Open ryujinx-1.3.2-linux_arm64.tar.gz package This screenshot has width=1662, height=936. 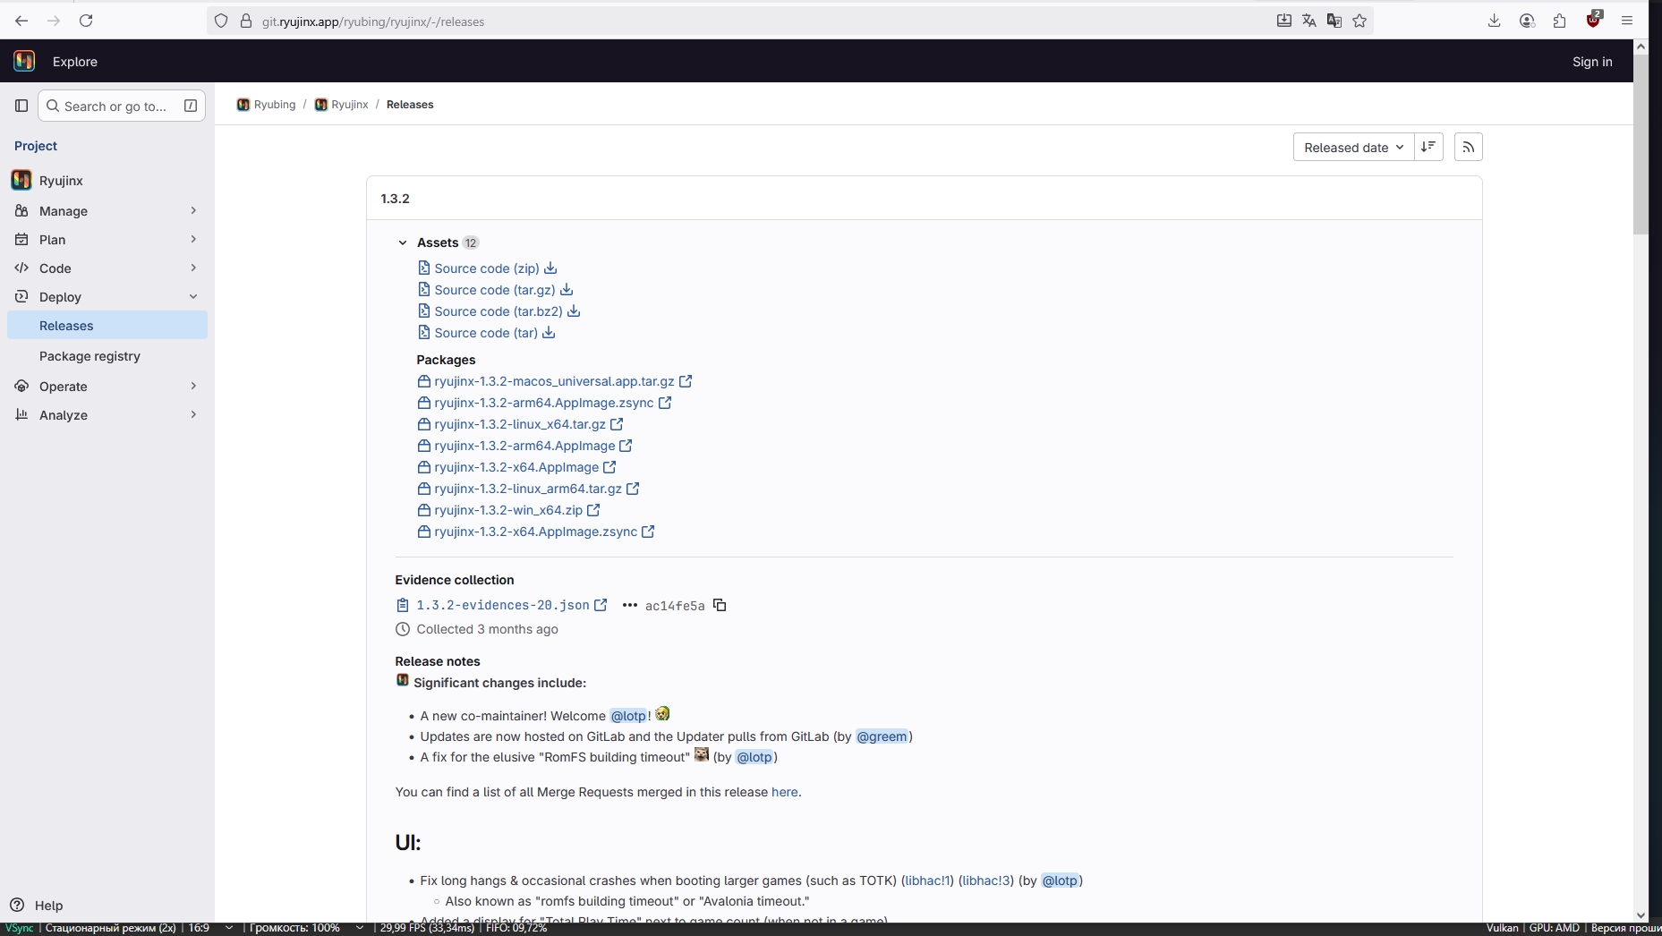pyautogui.click(x=528, y=489)
